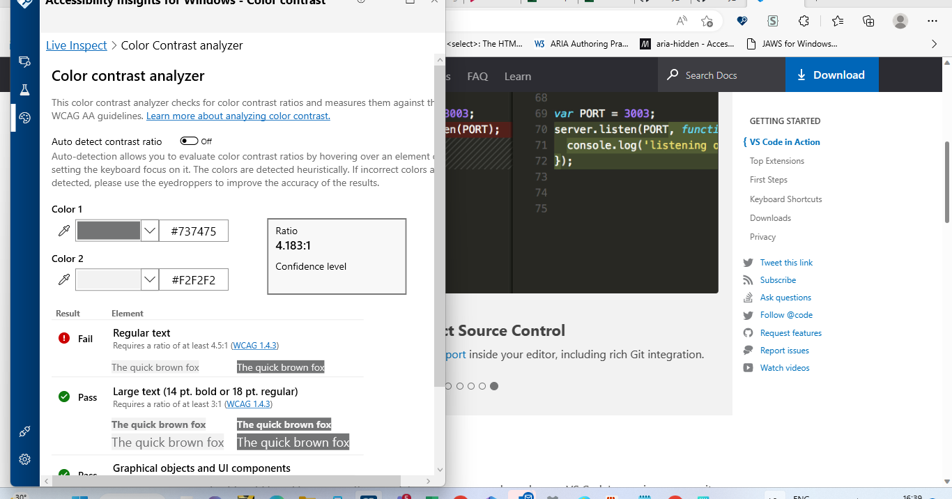The width and height of the screenshot is (952, 499).
Task: Use the eyedropper next to Color 2
Action: [63, 279]
